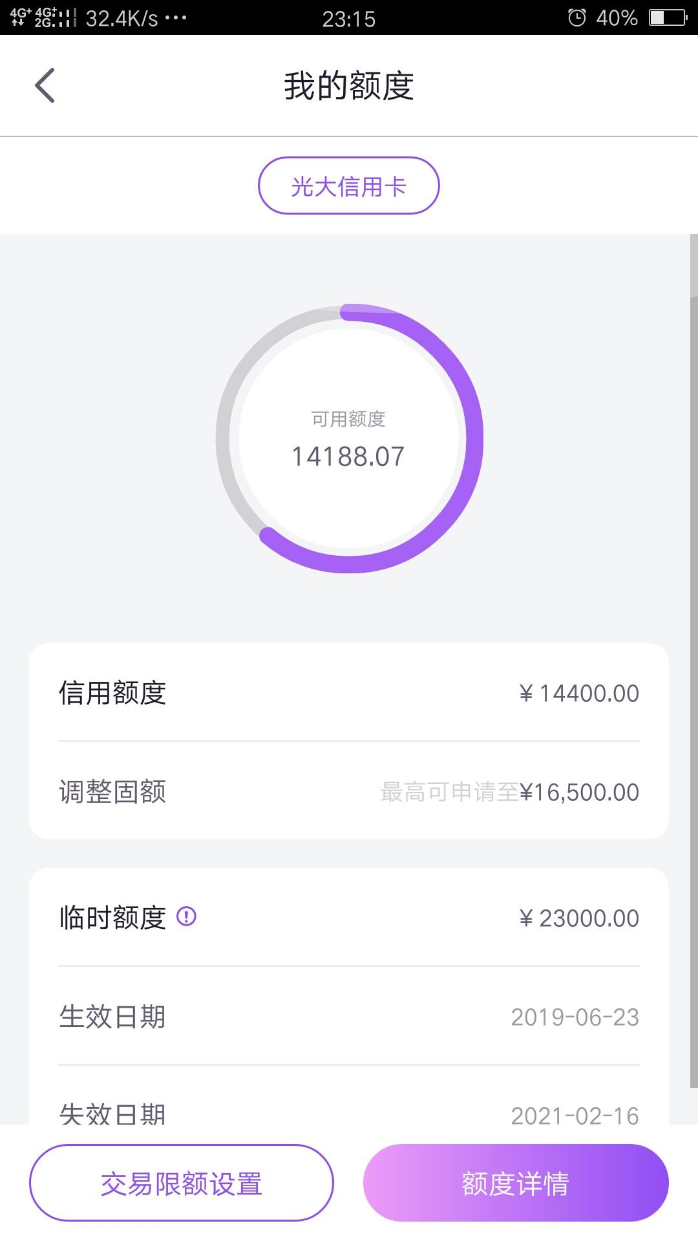This screenshot has height=1241, width=698.
Task: Tap the battery status icon
Action: click(x=668, y=17)
